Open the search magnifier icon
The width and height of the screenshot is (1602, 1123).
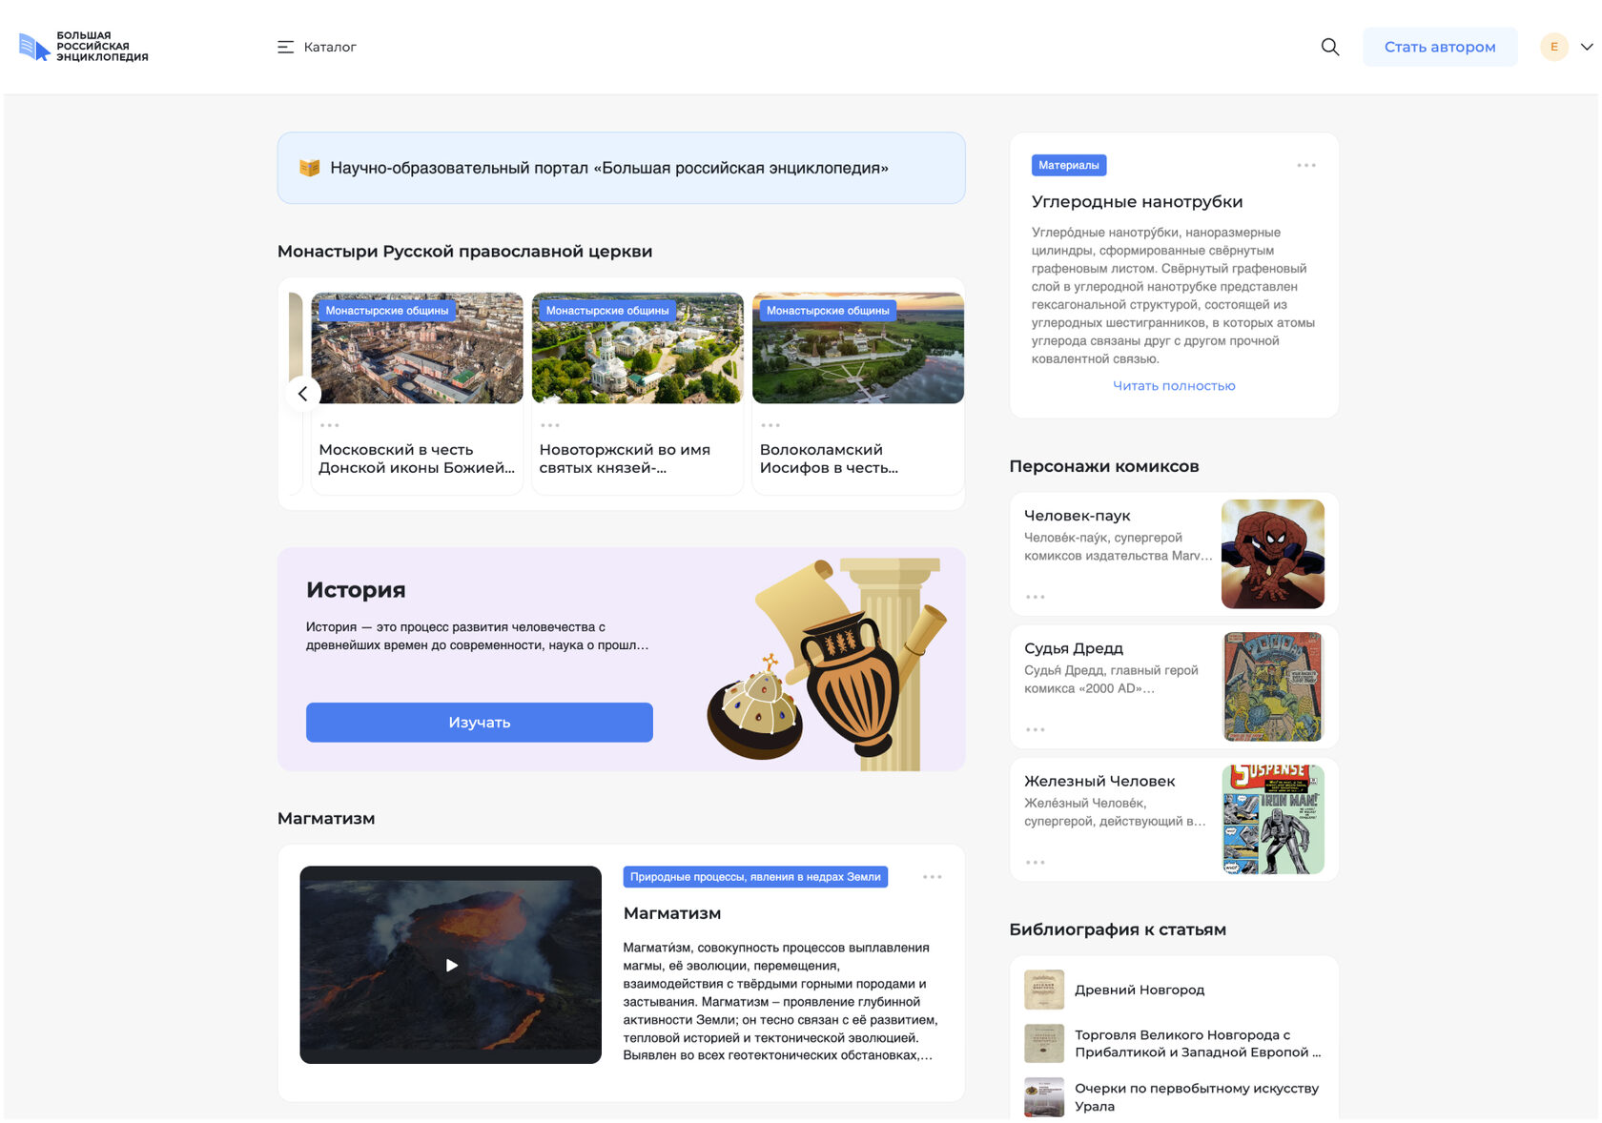(1330, 47)
